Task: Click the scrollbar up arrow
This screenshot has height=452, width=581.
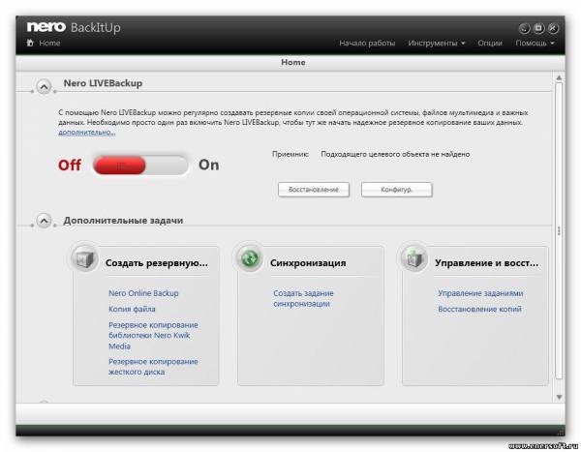Action: [x=559, y=77]
